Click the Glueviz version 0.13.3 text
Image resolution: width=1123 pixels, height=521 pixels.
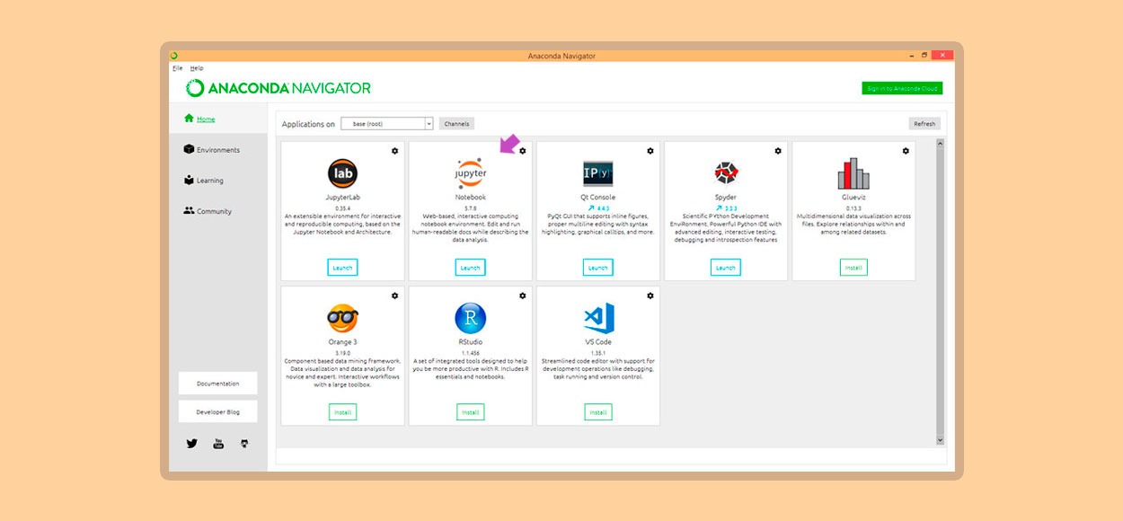point(853,208)
